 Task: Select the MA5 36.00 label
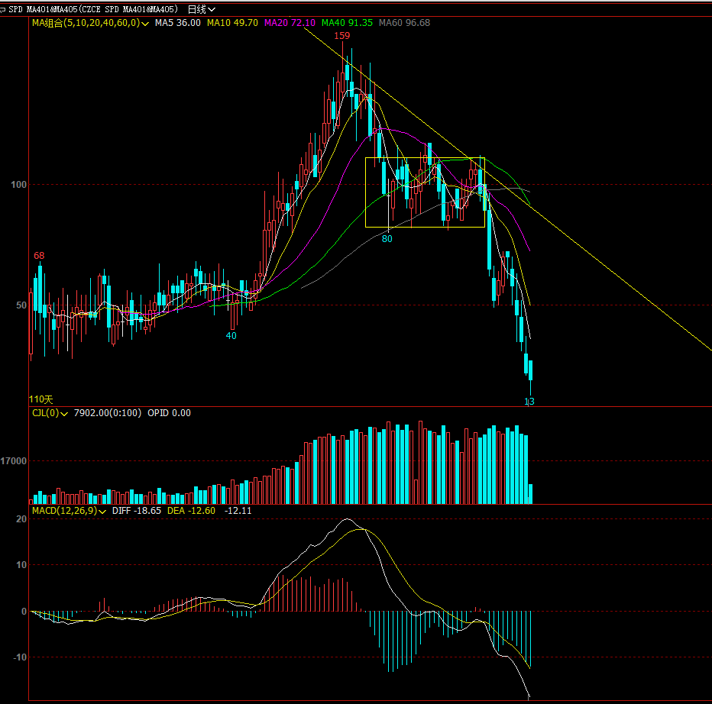177,23
